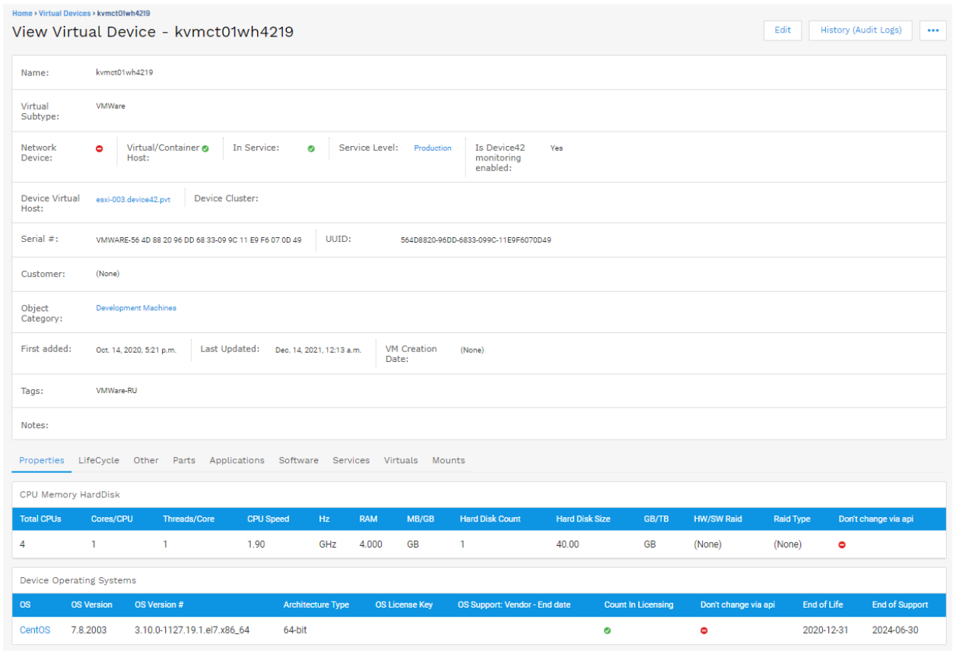Click End of Support date 2024-06-30
Viewport: 953px width, 654px height.
894,630
